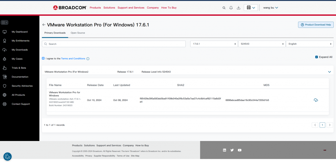Click the footer Products link

point(77,146)
